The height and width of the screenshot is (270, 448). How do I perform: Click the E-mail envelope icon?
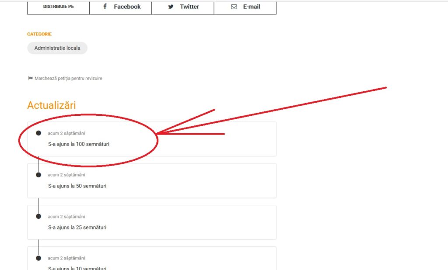click(234, 7)
